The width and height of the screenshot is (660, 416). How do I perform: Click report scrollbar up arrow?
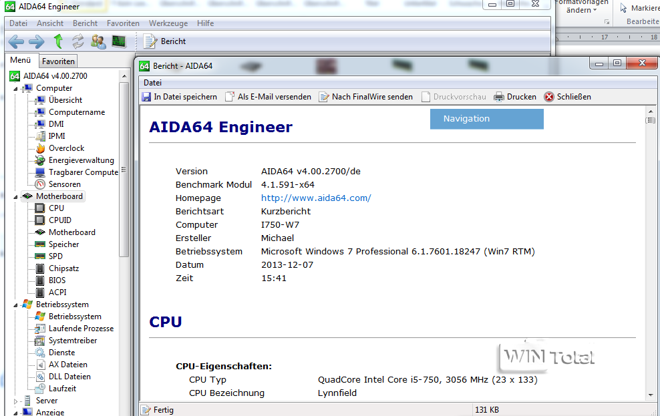pyautogui.click(x=651, y=112)
